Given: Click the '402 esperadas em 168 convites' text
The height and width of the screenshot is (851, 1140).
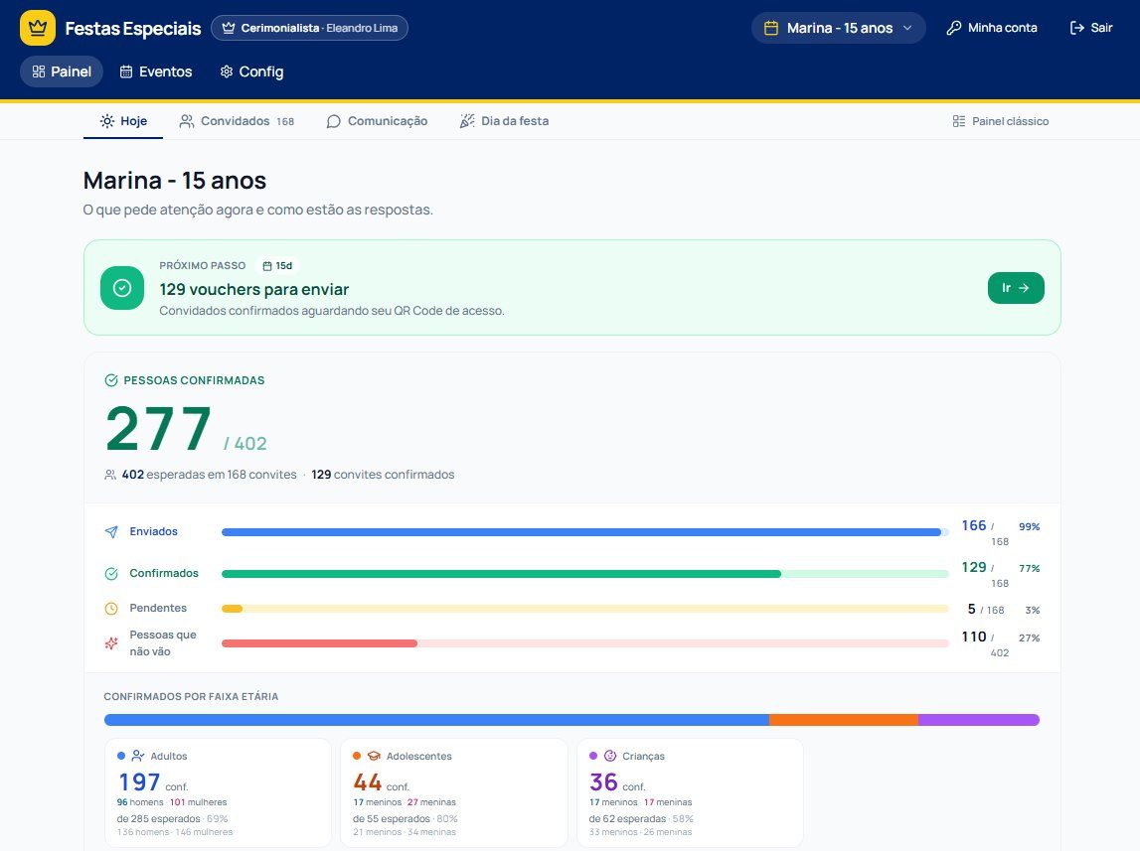Looking at the screenshot, I should 210,475.
